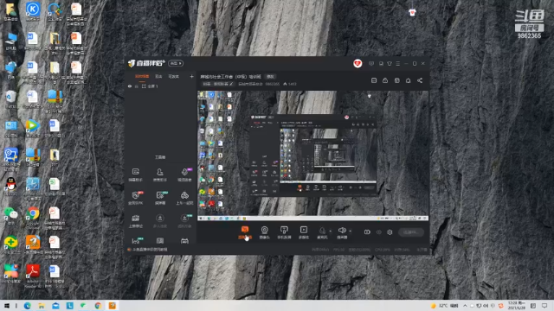Open the message bubble icon in title bar

(371, 63)
